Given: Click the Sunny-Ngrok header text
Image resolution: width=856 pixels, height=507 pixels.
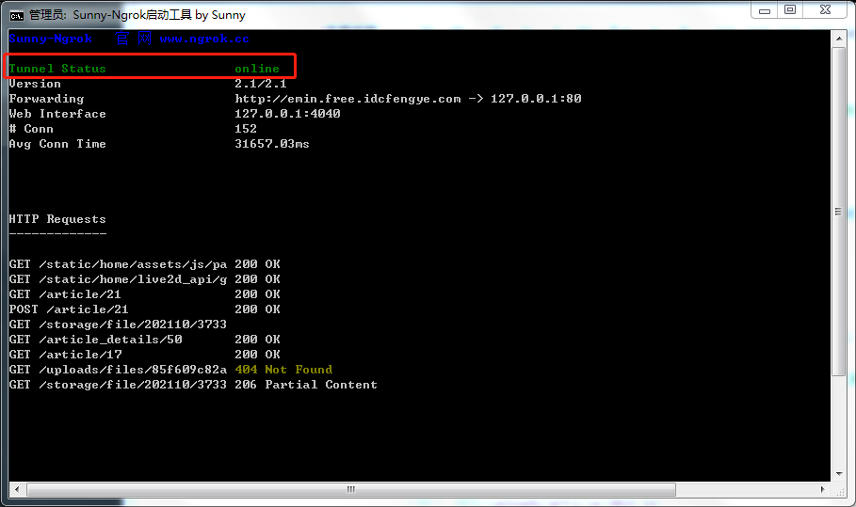Looking at the screenshot, I should [x=50, y=39].
